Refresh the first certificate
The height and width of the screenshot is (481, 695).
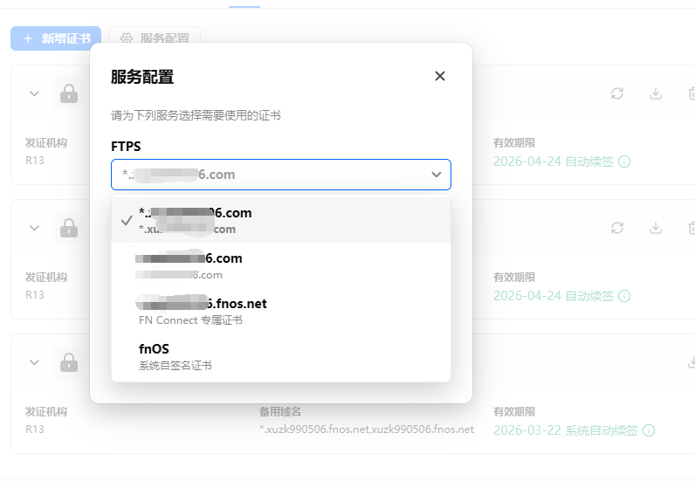click(x=617, y=93)
